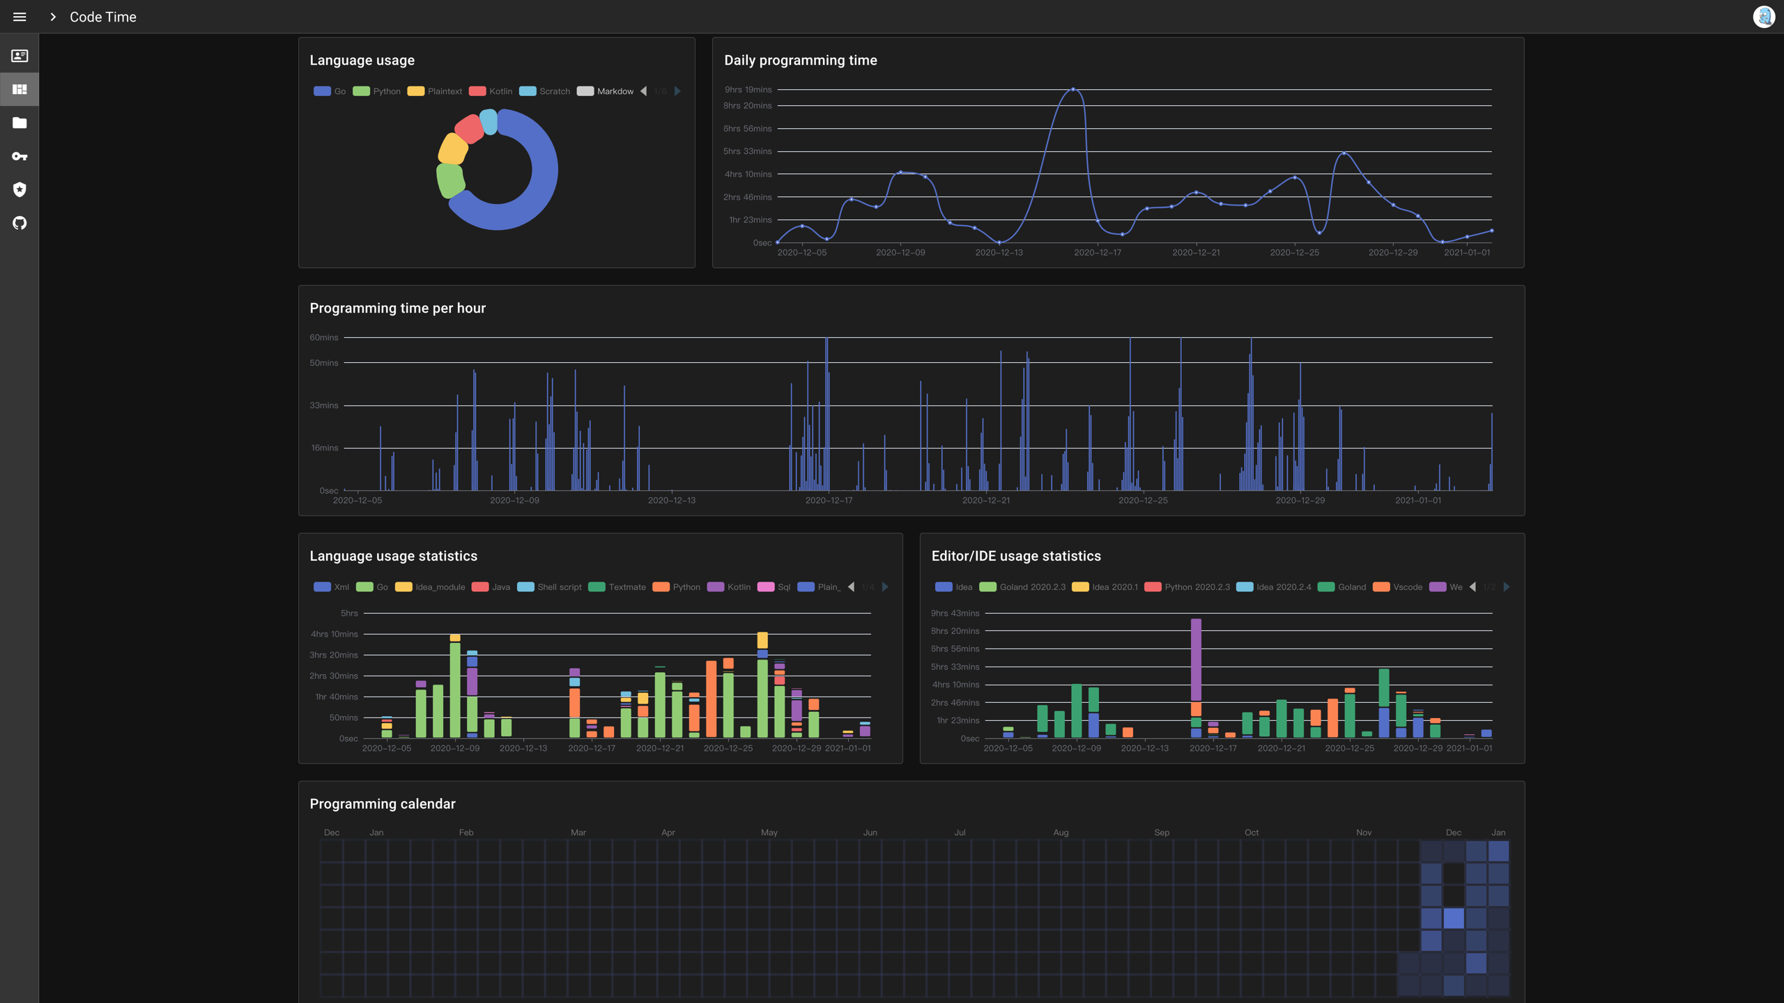Click the Programming time per hour heading

(398, 309)
